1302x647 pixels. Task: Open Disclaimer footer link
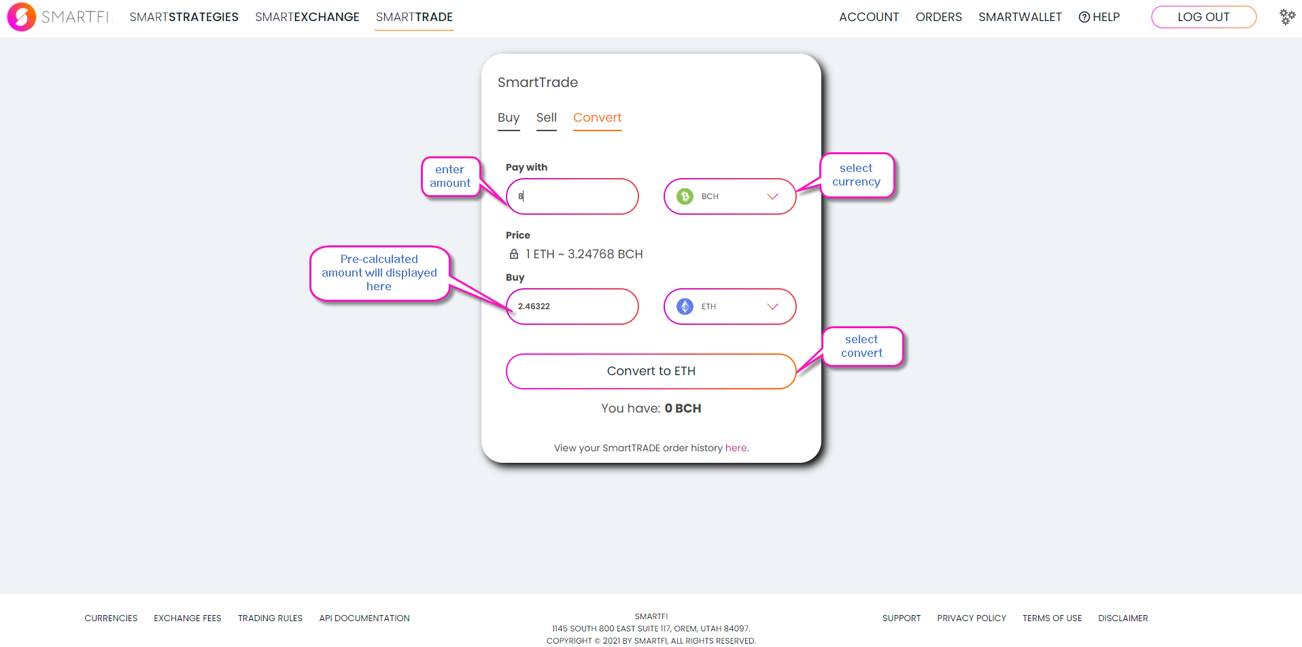1123,618
